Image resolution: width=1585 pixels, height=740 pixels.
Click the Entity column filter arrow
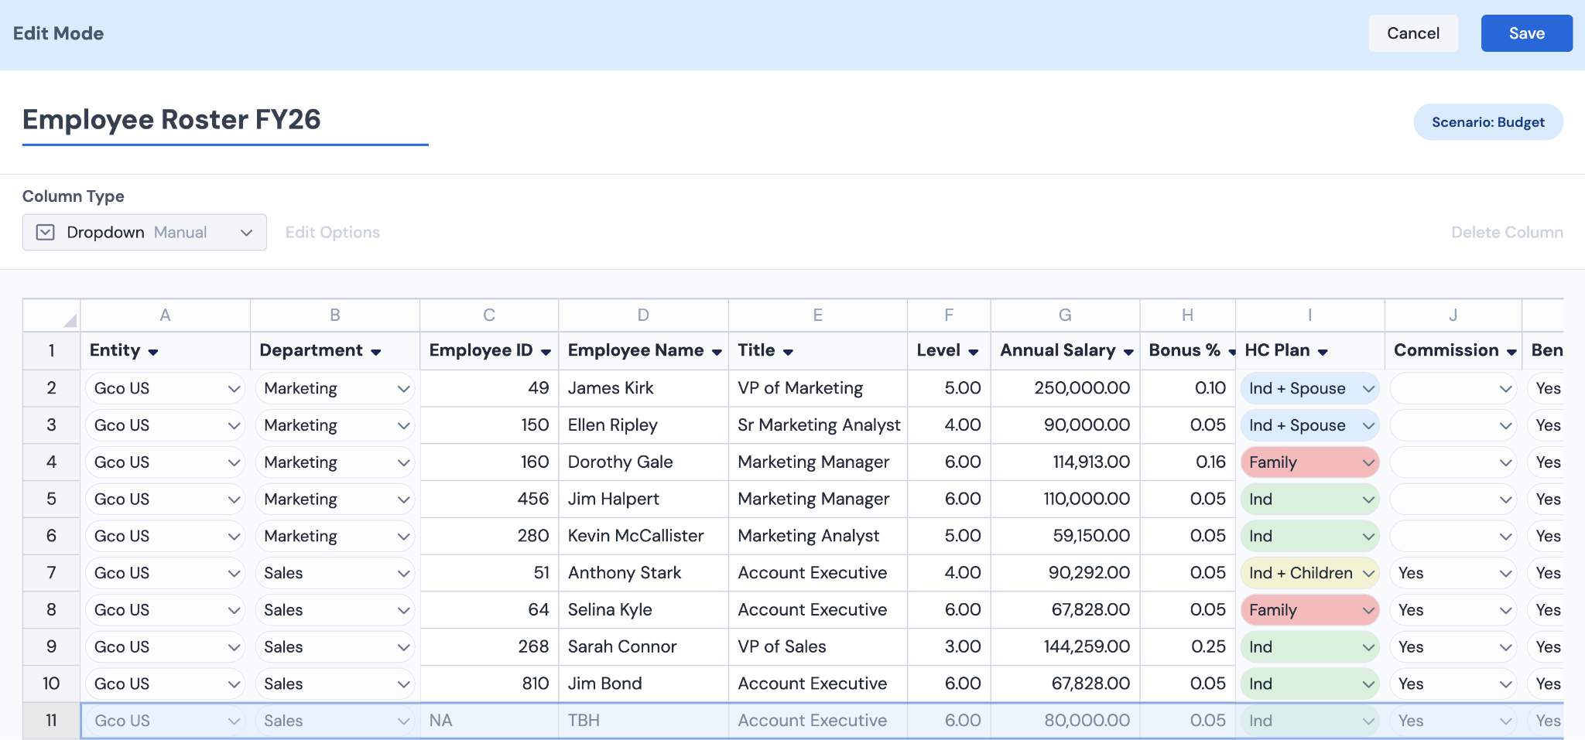153,352
